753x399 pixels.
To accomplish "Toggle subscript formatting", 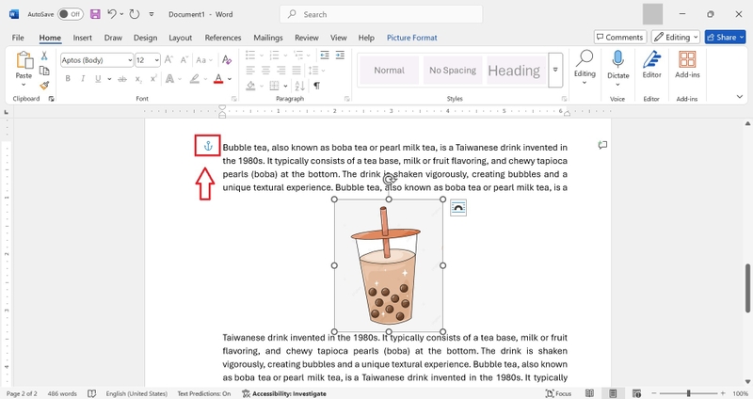I will pyautogui.click(x=138, y=79).
